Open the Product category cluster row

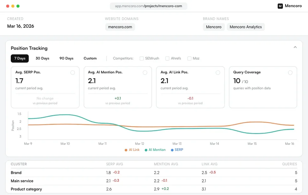point(154,189)
